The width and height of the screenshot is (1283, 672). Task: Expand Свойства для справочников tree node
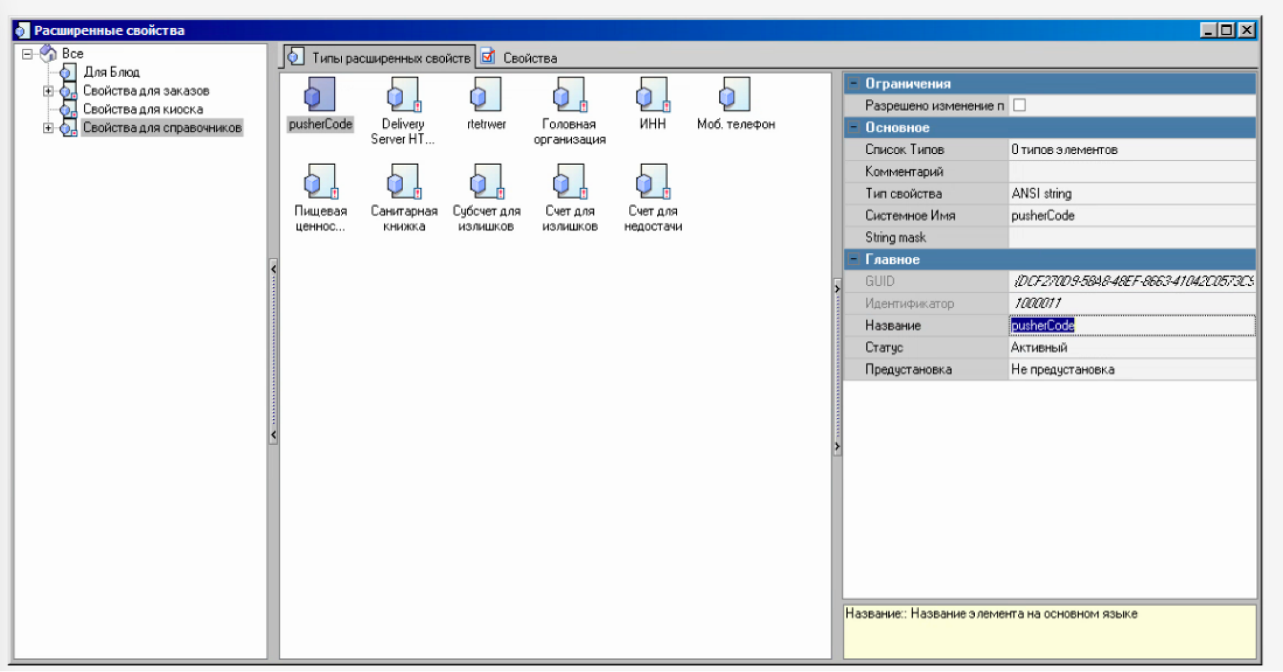[48, 128]
